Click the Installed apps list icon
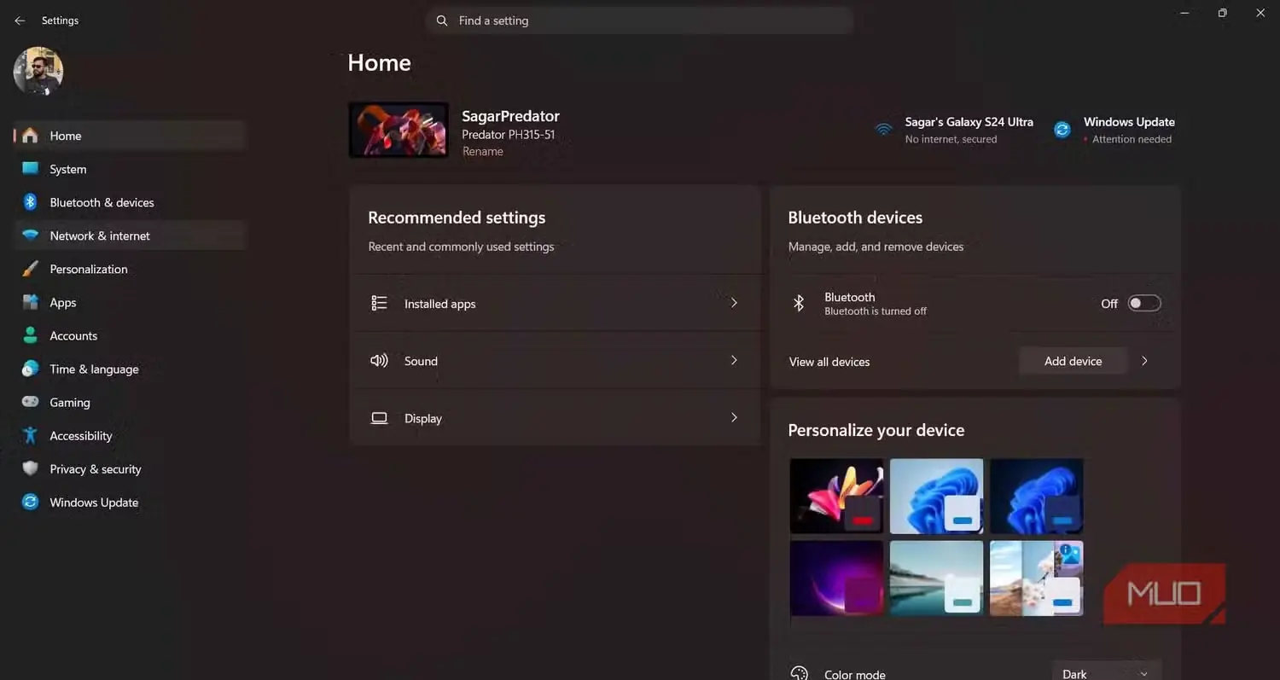 pos(379,303)
